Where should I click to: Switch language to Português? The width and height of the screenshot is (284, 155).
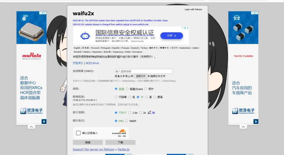tap(105, 48)
